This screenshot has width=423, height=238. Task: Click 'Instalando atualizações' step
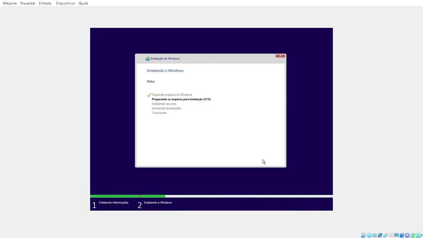[x=166, y=108]
